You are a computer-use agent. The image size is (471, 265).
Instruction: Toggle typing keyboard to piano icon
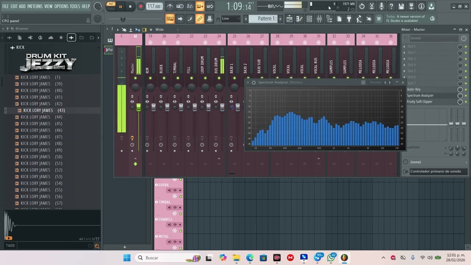(170, 19)
